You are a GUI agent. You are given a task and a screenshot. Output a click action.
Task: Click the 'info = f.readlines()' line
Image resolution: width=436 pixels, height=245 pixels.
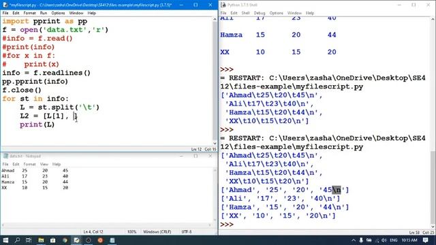(46, 73)
